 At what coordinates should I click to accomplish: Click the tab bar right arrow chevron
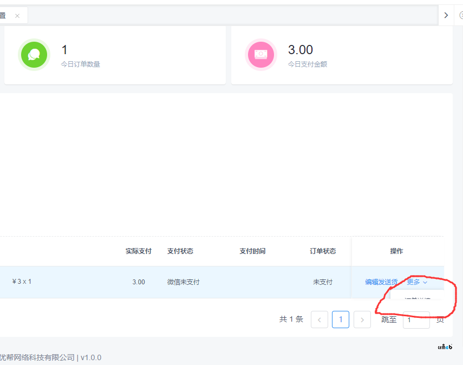[446, 15]
